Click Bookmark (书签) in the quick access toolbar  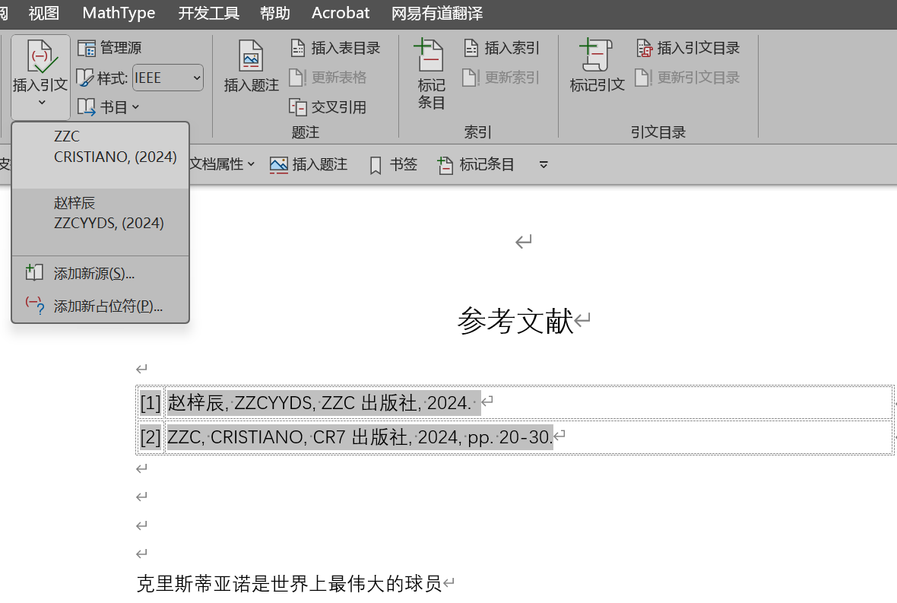coord(394,165)
